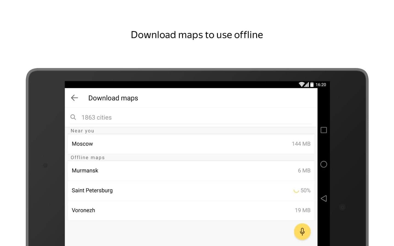Type in the 1863 cities search field

(192, 117)
